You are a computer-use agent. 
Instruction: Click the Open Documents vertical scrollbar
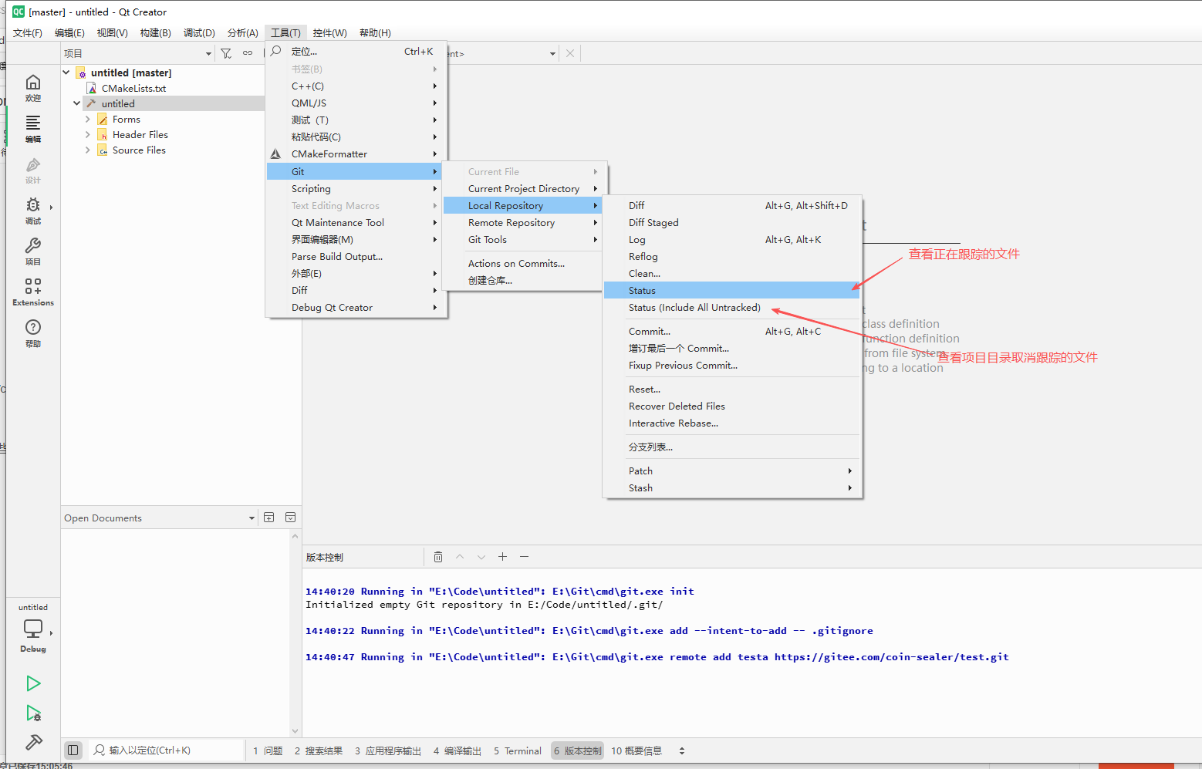tap(295, 632)
